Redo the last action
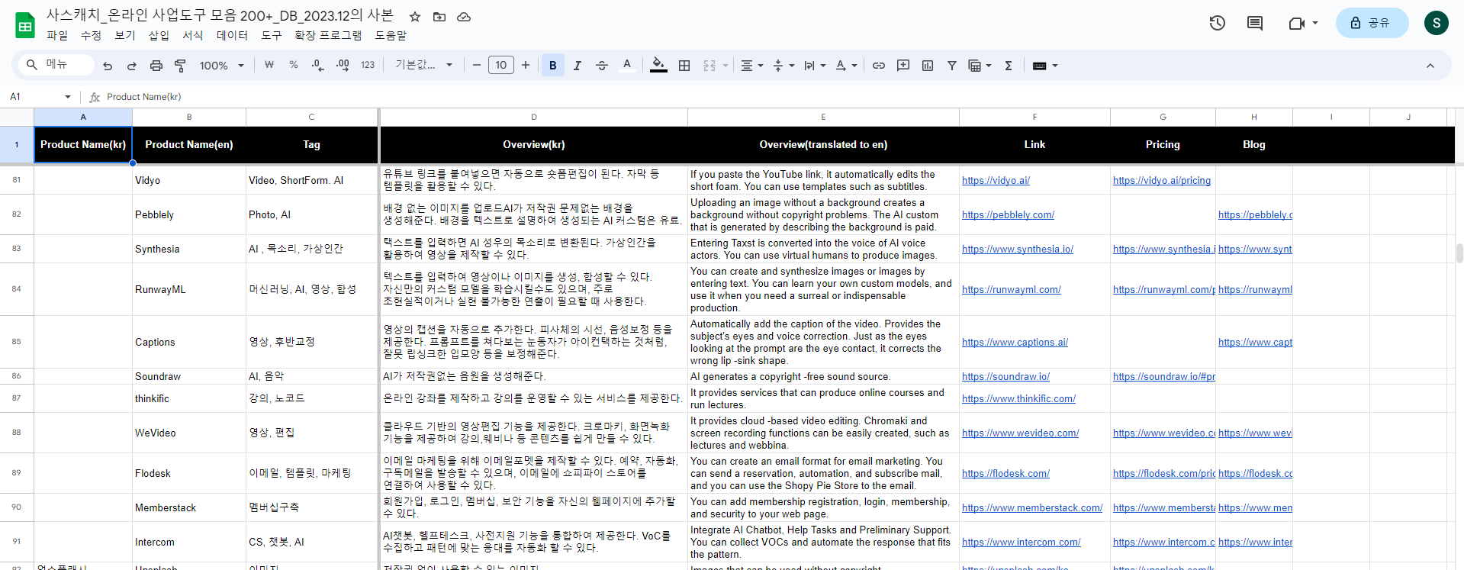 point(132,66)
